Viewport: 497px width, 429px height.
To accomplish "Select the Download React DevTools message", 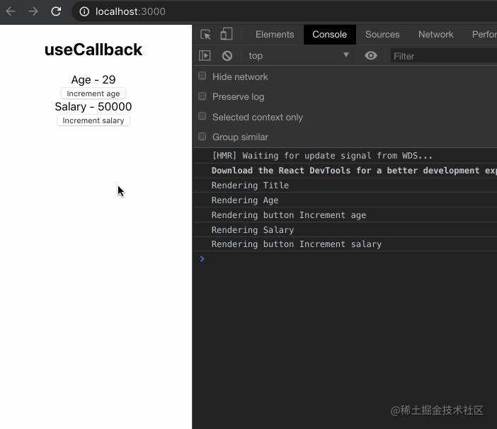I will click(x=345, y=171).
